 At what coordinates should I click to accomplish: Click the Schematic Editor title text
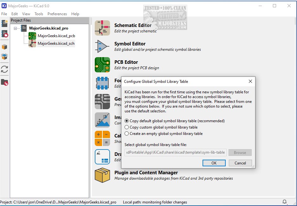coord(133,25)
